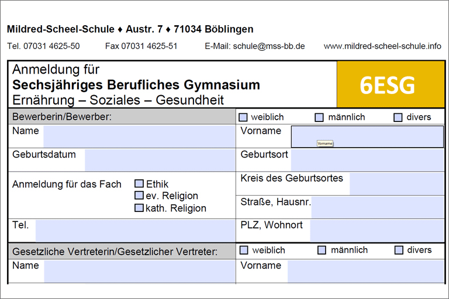Image resolution: width=449 pixels, height=299 pixels.
Task: Tick the Ethik subject checkbox
Action: click(139, 183)
